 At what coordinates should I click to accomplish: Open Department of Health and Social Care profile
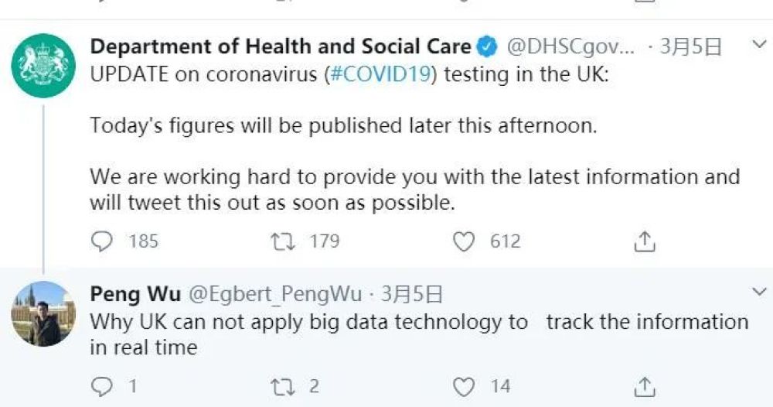(x=280, y=46)
